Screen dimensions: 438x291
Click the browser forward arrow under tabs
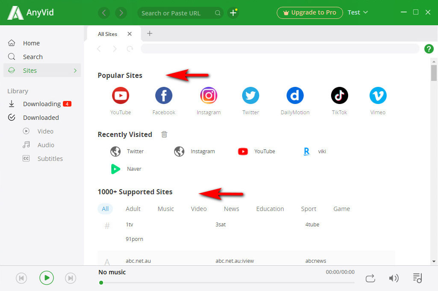(115, 49)
